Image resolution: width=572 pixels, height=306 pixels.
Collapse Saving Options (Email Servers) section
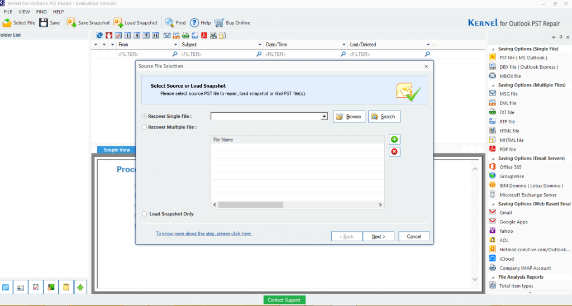(x=493, y=159)
